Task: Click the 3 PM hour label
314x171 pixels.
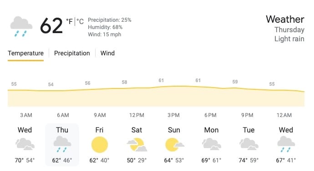Action: coord(174,115)
